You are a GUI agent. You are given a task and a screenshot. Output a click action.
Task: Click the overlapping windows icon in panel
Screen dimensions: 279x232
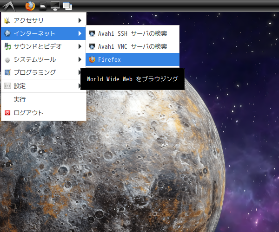tap(67, 6)
